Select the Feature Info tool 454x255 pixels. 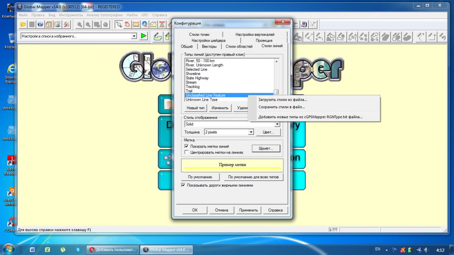pos(145,25)
